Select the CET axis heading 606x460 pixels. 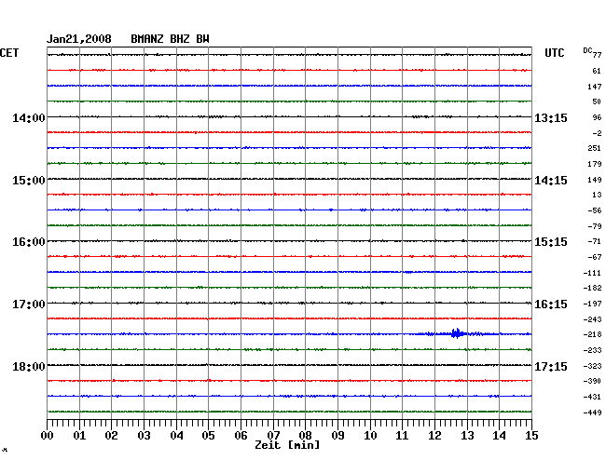(x=9, y=53)
